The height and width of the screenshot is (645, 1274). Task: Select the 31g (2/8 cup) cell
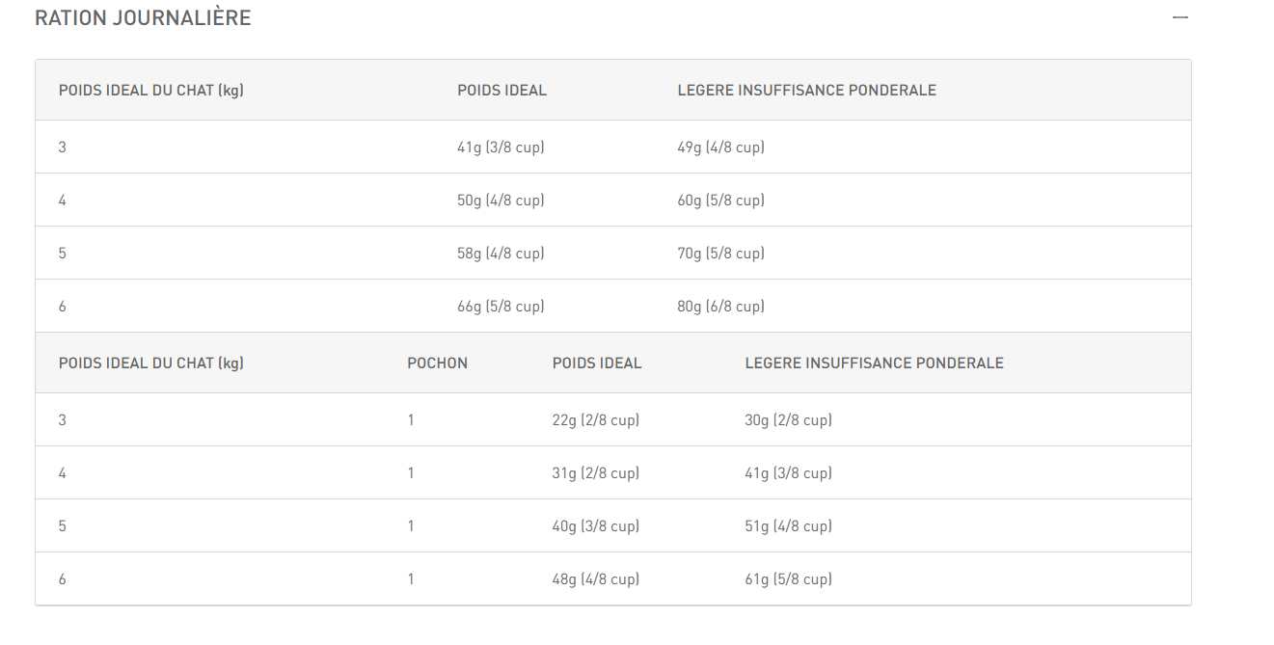595,473
